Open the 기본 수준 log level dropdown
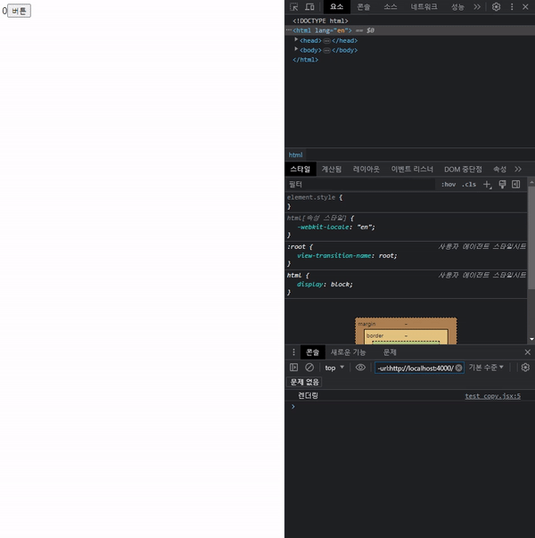Image resolution: width=535 pixels, height=538 pixels. point(486,368)
